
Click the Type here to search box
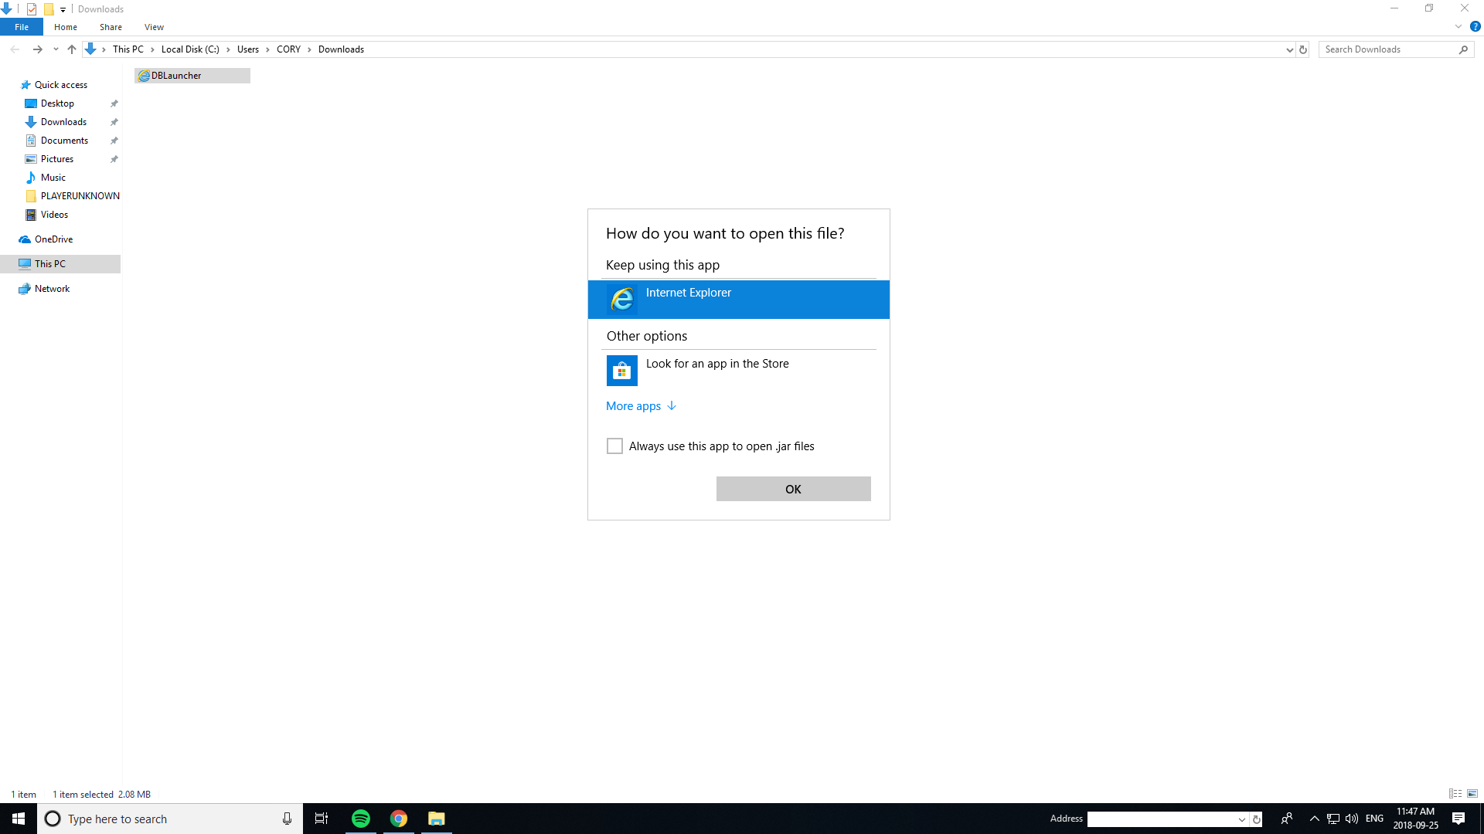(170, 819)
